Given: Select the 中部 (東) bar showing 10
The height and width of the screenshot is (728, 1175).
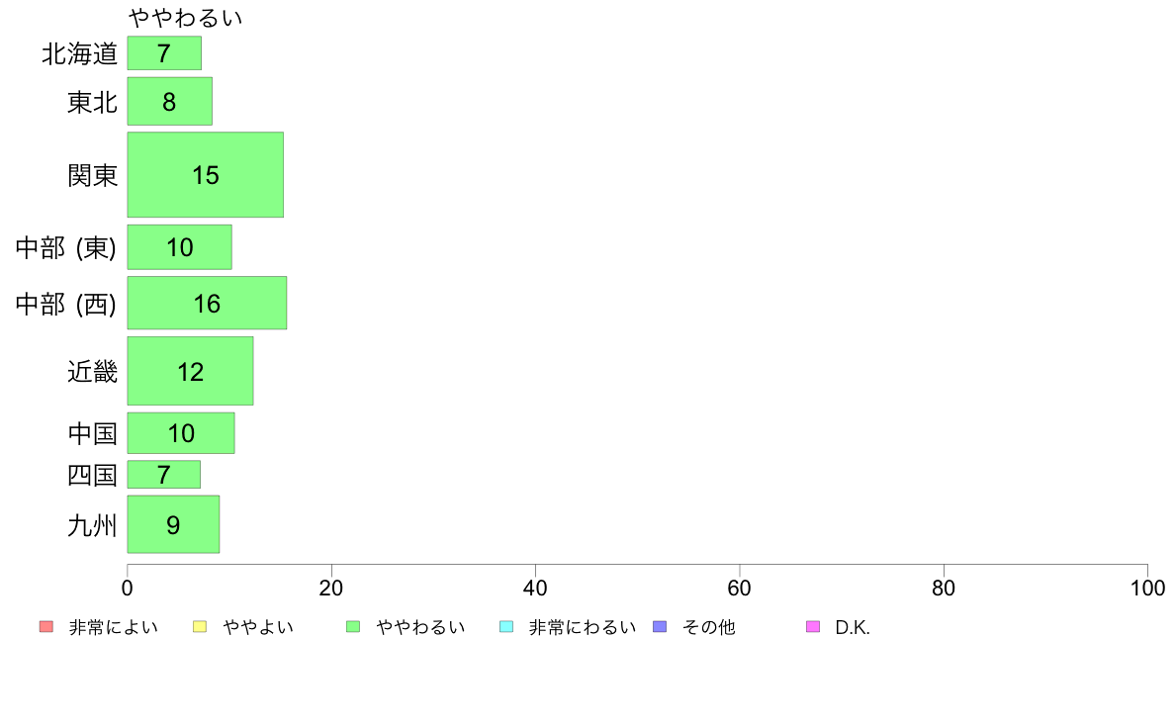Looking at the screenshot, I should point(179,246).
